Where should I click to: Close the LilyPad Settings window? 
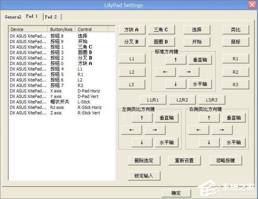tap(251, 5)
